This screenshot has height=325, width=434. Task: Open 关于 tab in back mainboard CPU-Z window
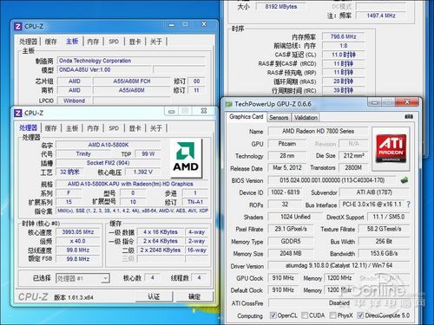point(156,42)
